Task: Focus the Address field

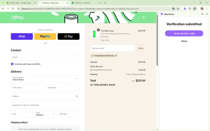Action: pos(45,96)
